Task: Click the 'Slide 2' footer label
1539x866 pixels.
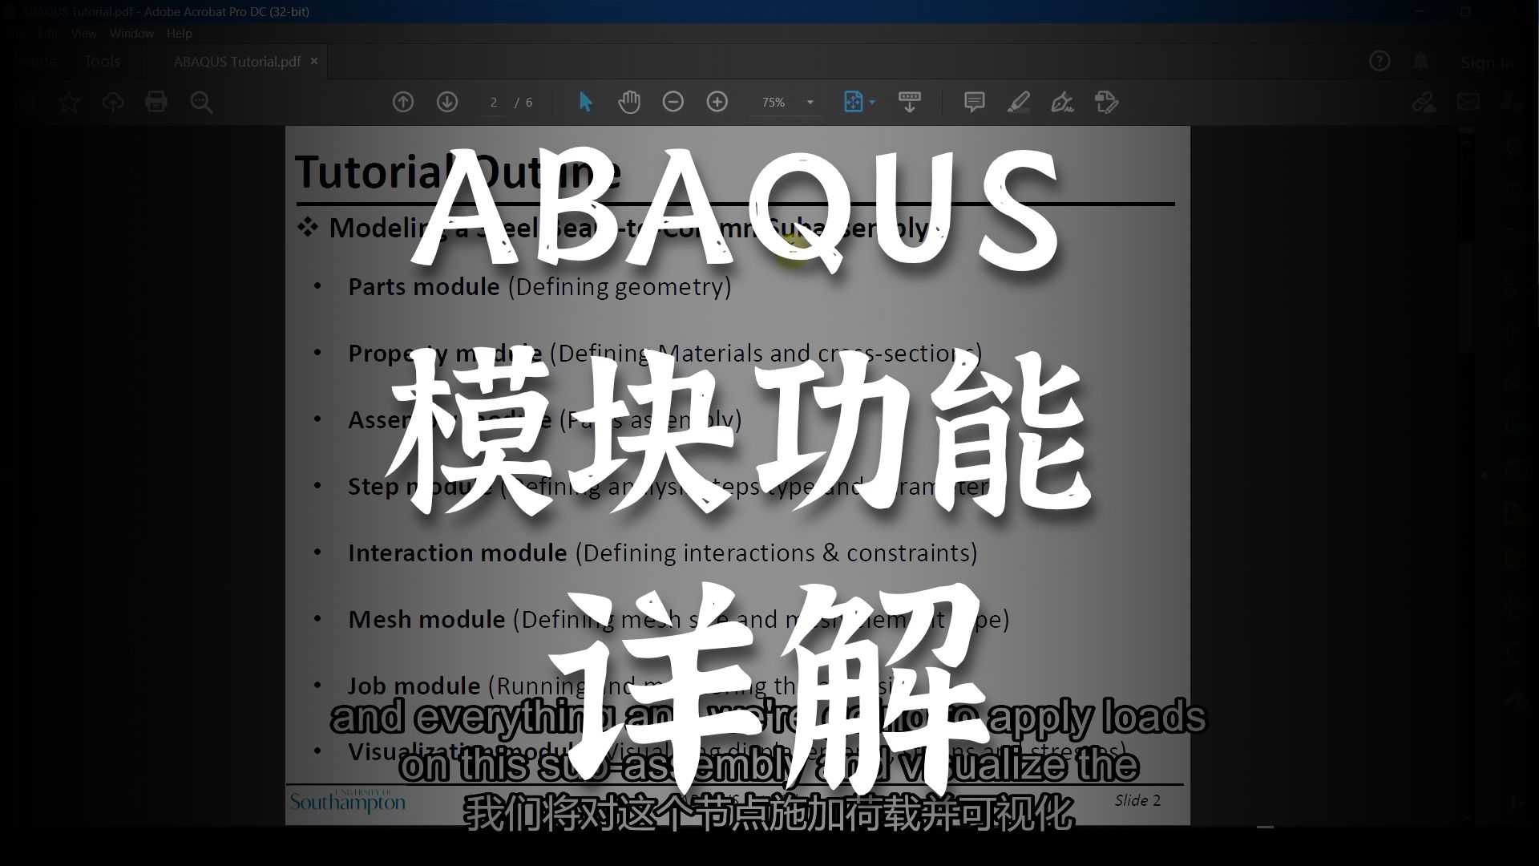Action: 1137,799
